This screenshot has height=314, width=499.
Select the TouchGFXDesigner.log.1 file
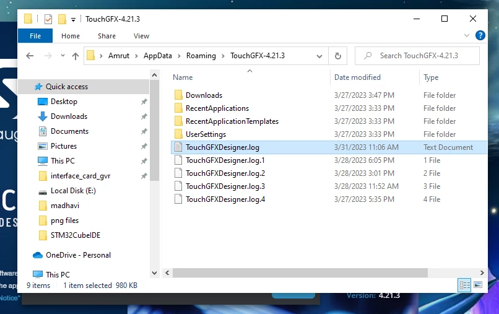[x=225, y=160]
